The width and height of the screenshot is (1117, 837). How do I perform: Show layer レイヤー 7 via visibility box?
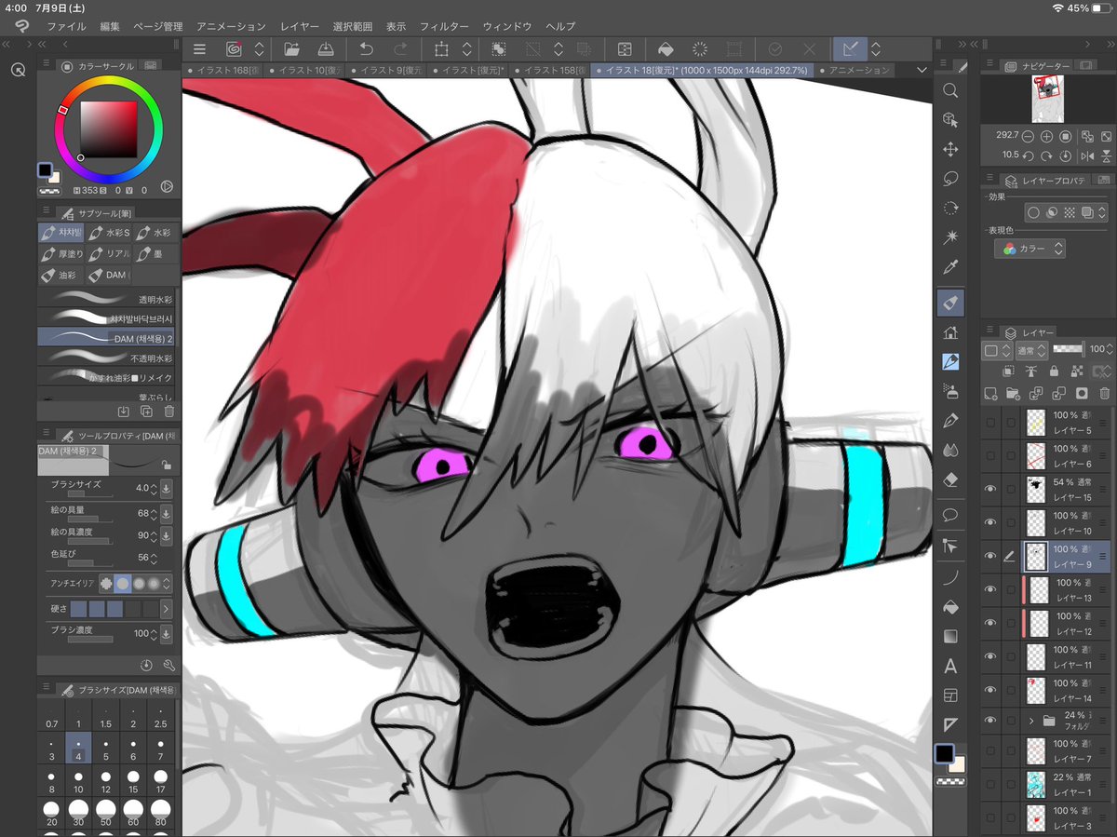(990, 751)
